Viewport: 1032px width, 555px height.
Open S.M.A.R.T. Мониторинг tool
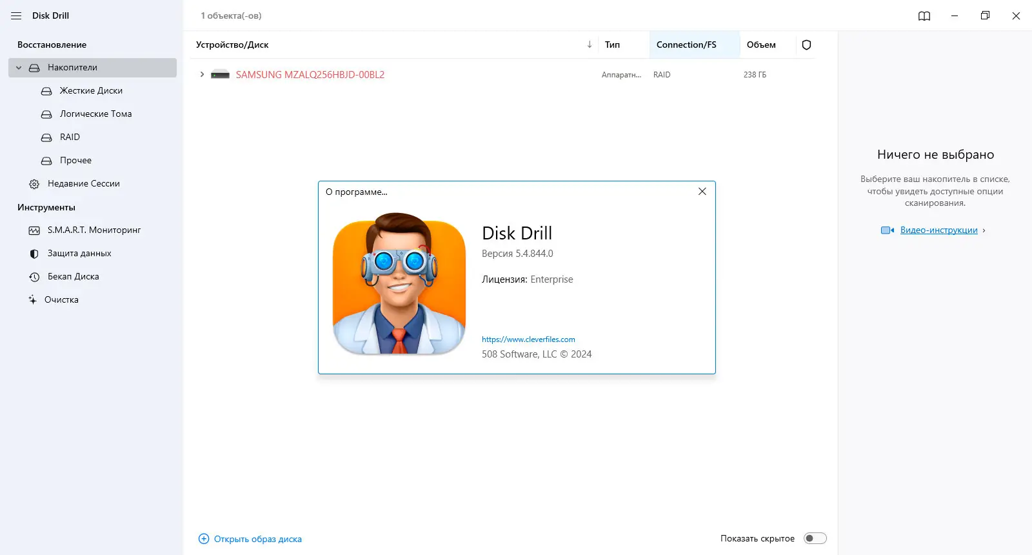pyautogui.click(x=94, y=230)
